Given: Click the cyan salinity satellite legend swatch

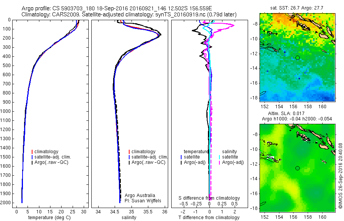Looking at the screenshot, I should click(x=219, y=157).
